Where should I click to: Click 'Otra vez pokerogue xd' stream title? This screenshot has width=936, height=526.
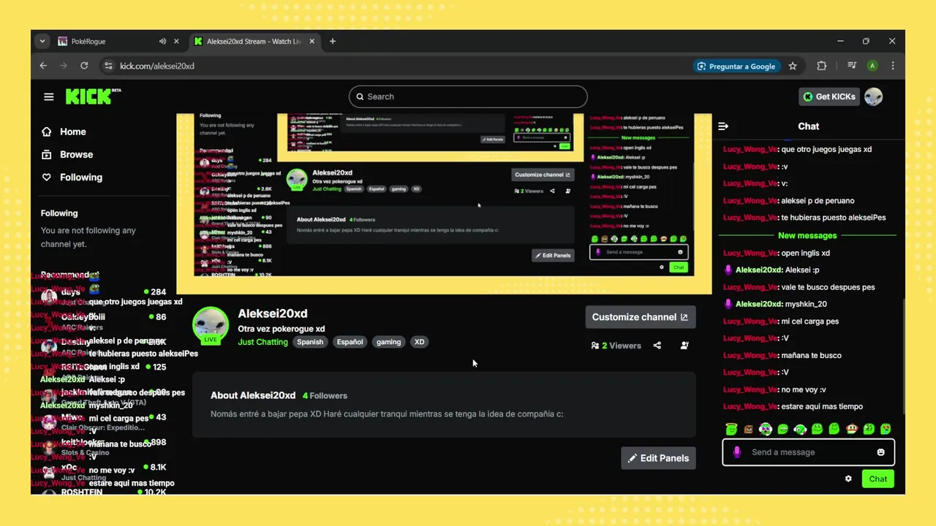[282, 329]
